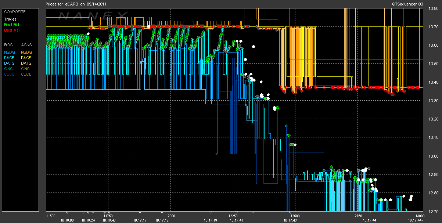This screenshot has width=442, height=223.
Task: Click the 12000 sequence axis label
Action: [x=171, y=216]
